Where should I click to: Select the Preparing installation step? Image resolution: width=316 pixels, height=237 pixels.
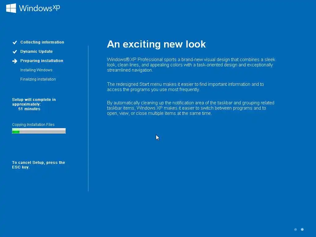(42, 61)
